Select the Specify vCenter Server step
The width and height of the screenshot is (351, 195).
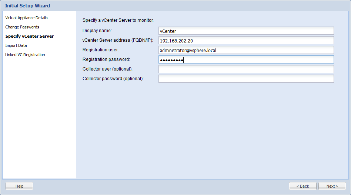[x=30, y=36]
